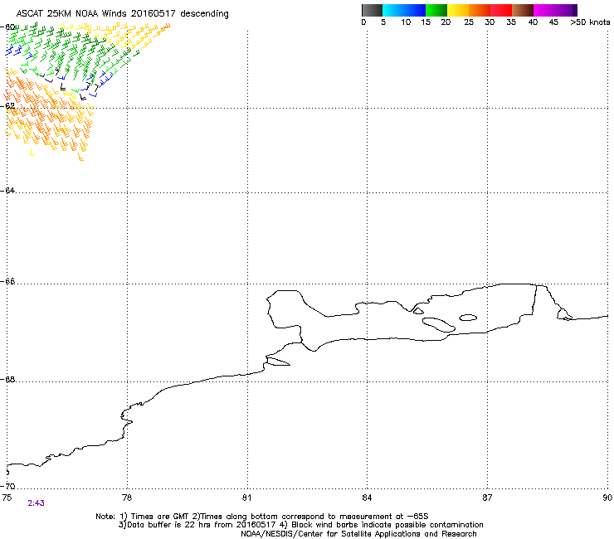Click the latitude label -62
This screenshot has width=614, height=539.
[x=8, y=106]
